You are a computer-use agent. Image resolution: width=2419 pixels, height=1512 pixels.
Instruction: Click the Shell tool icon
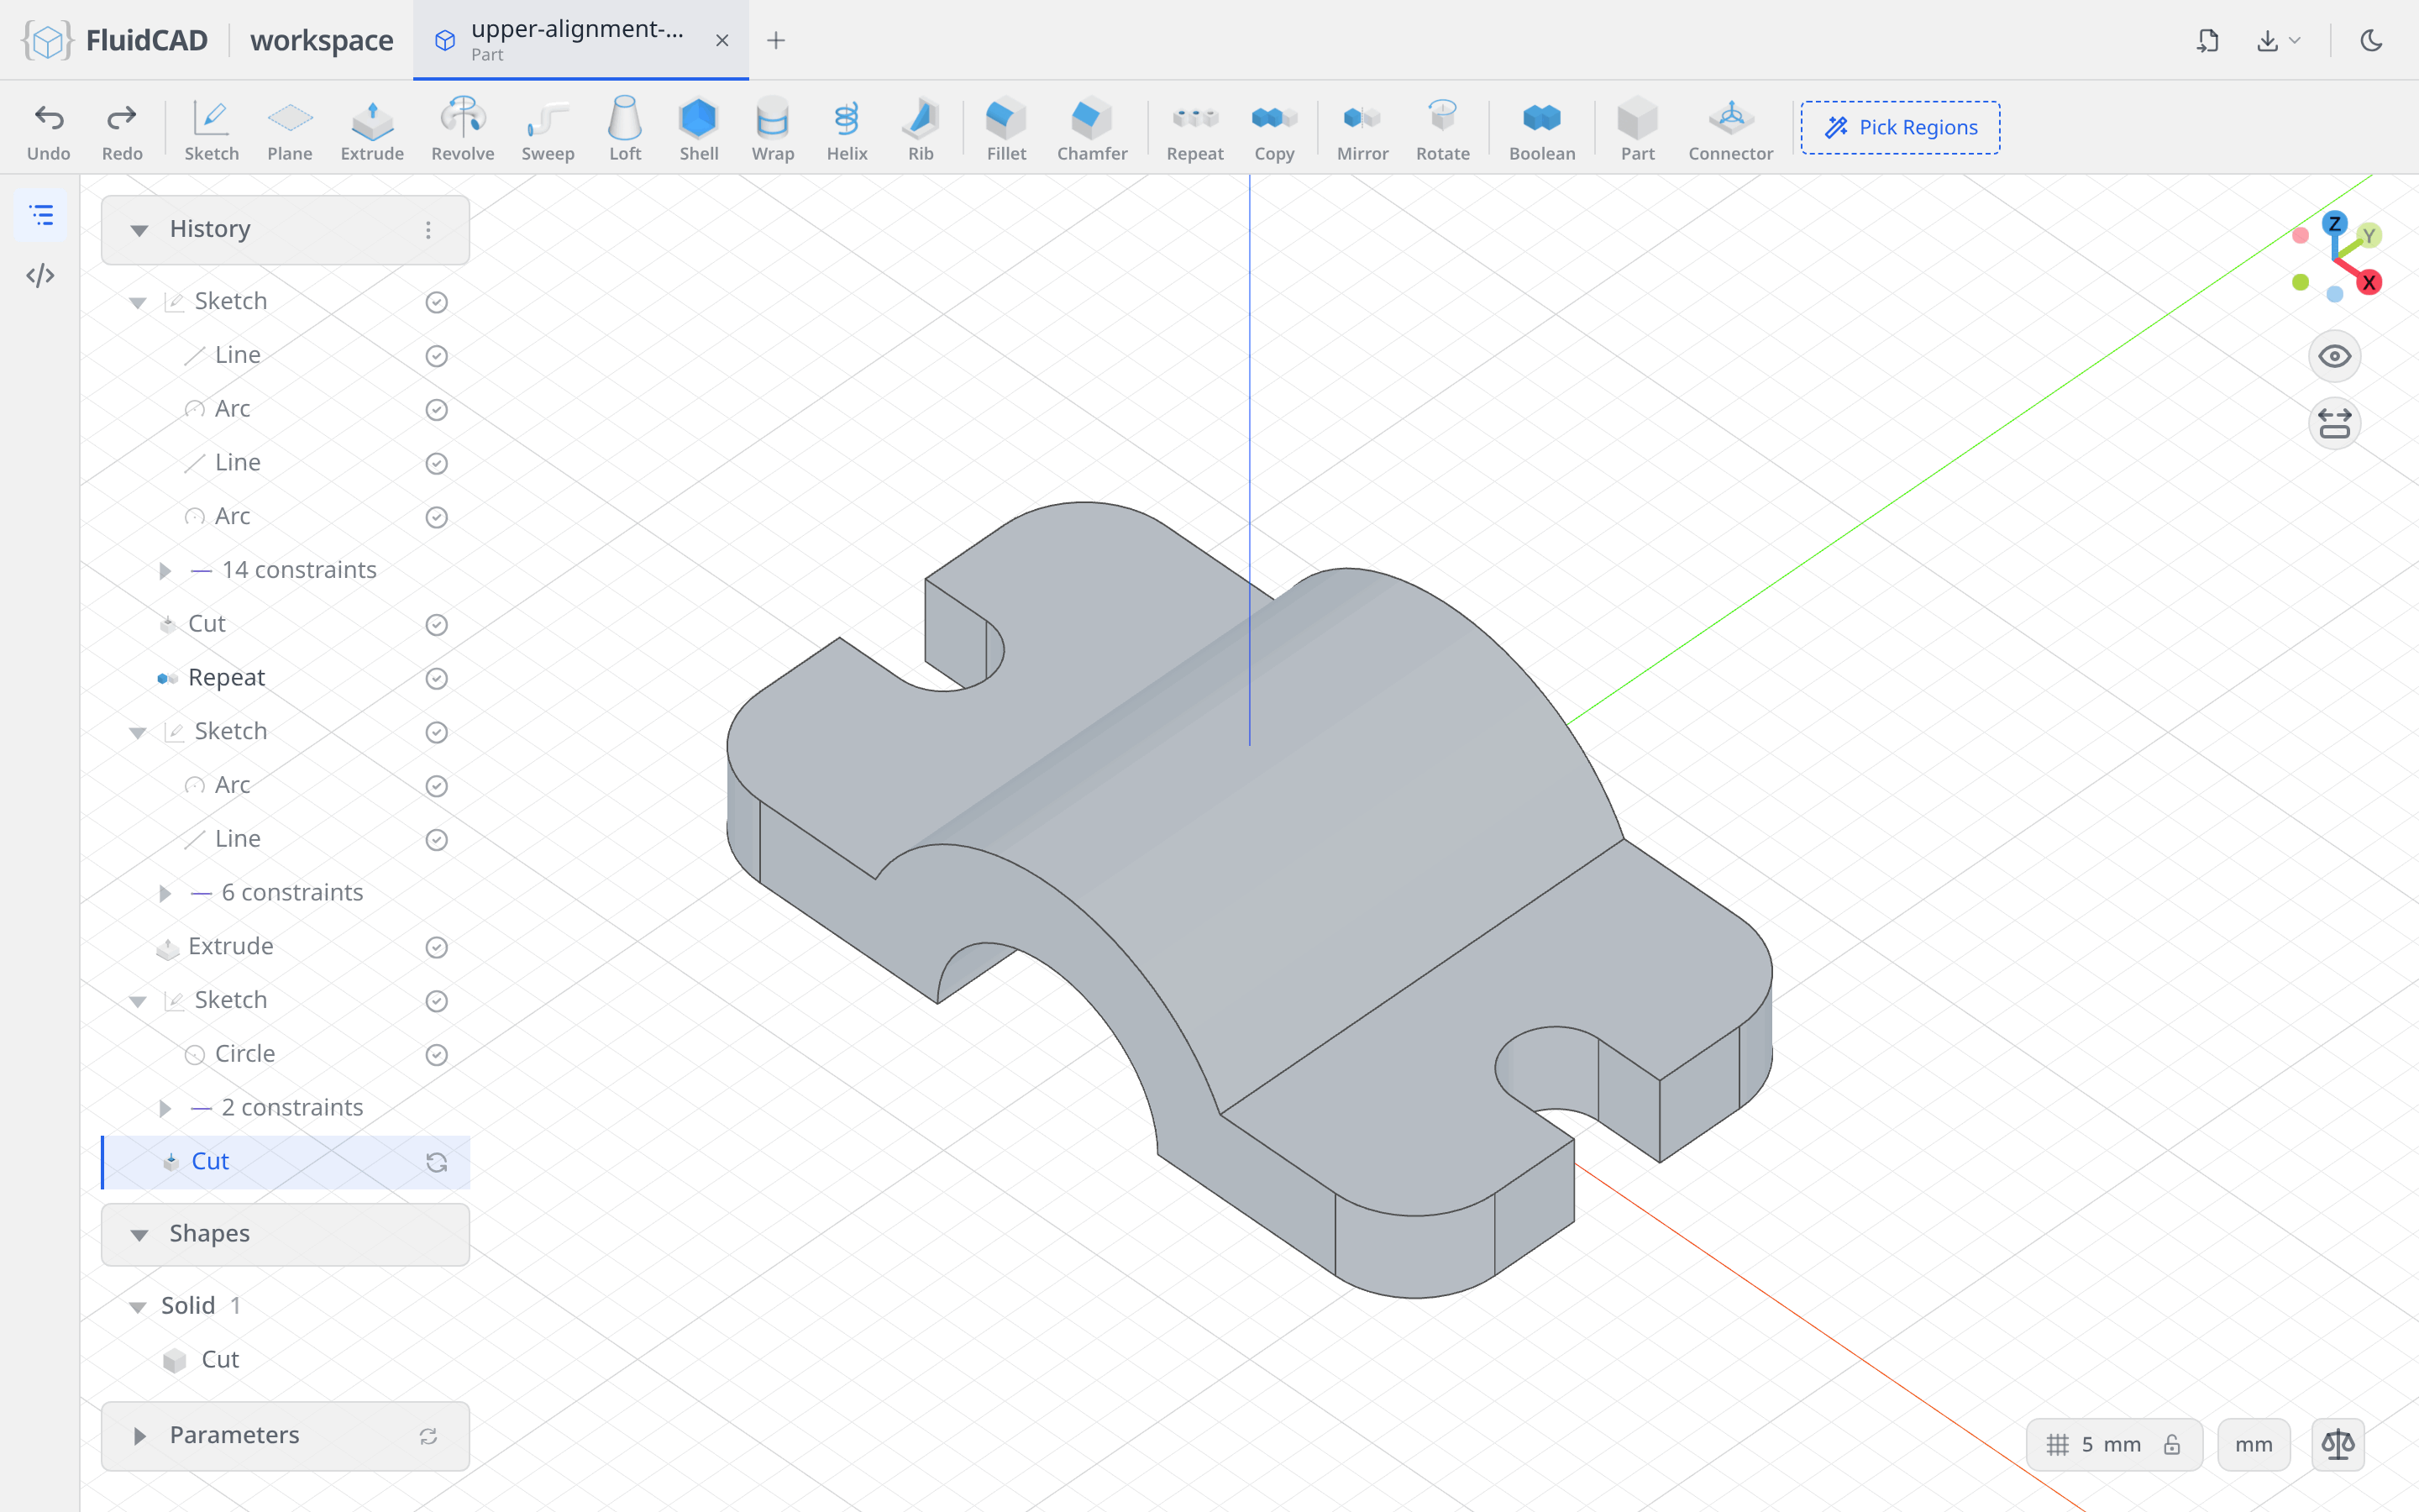(x=699, y=128)
